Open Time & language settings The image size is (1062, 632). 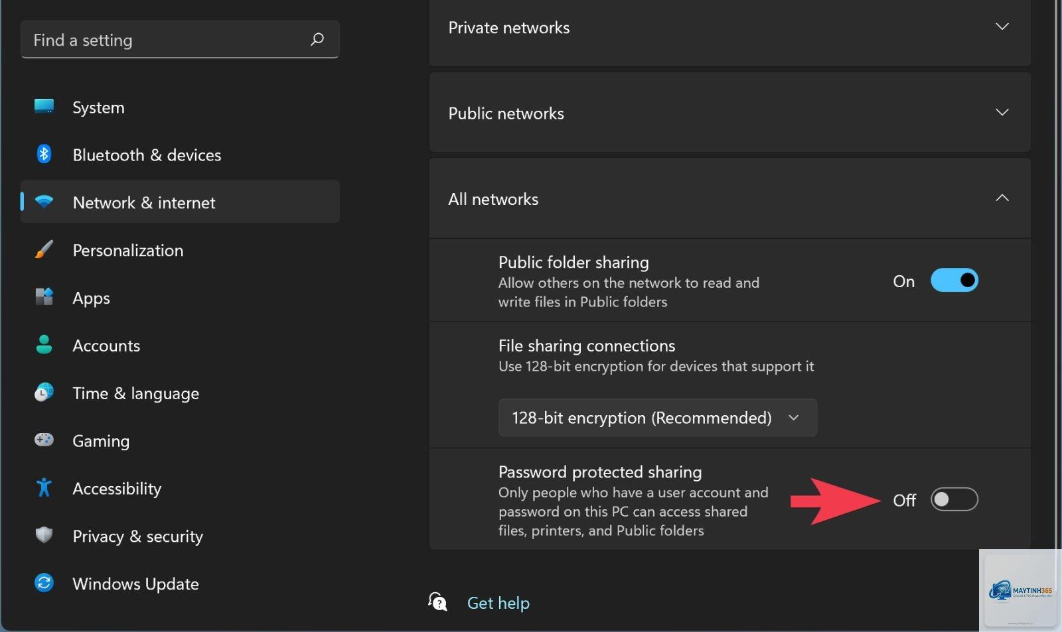tap(180, 393)
